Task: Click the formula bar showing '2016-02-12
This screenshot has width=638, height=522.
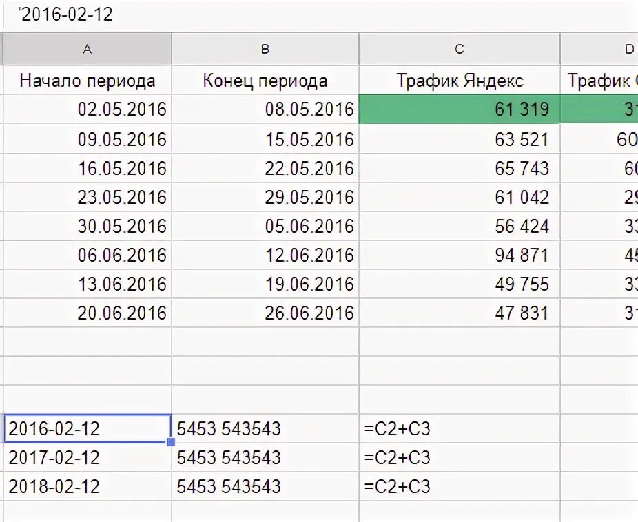Action: [319, 14]
